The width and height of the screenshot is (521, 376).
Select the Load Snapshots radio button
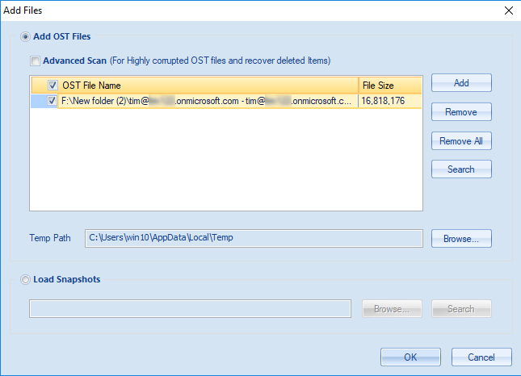click(25, 279)
